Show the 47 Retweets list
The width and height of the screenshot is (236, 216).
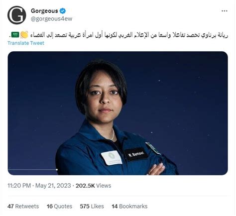(23, 206)
